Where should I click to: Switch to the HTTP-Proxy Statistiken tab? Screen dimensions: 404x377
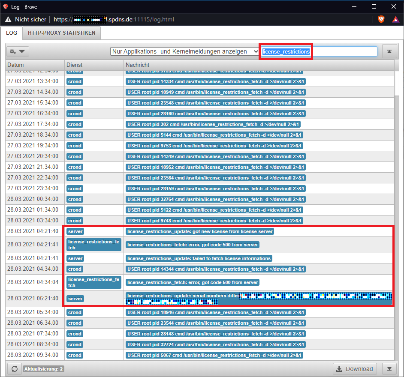(61, 33)
